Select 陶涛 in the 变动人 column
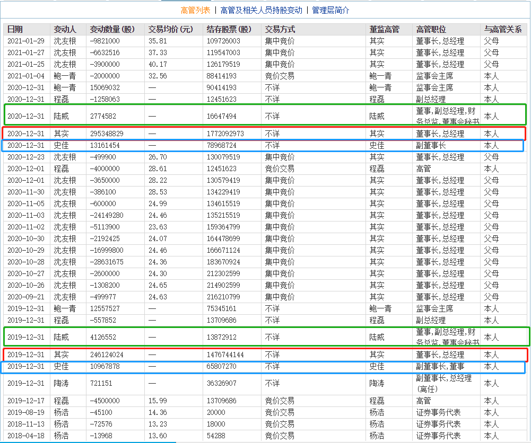Image resolution: width=531 pixels, height=443 pixels. pos(62,383)
